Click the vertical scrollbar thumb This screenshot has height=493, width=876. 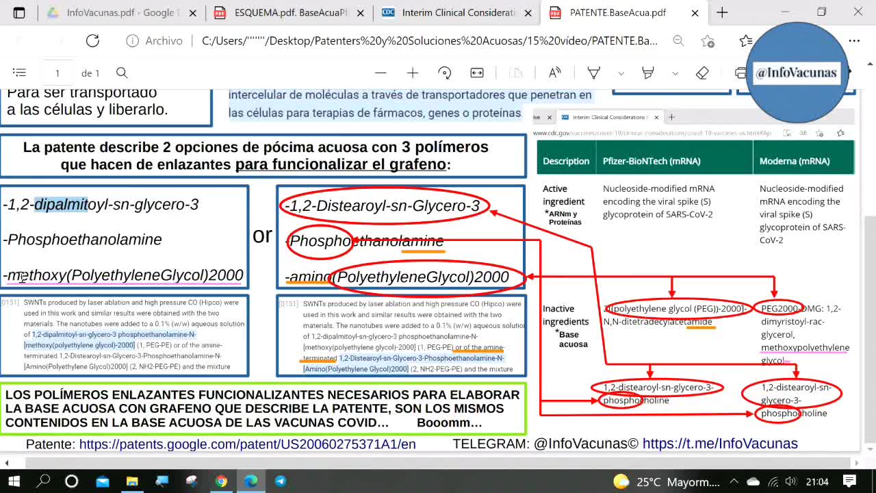coord(869,329)
